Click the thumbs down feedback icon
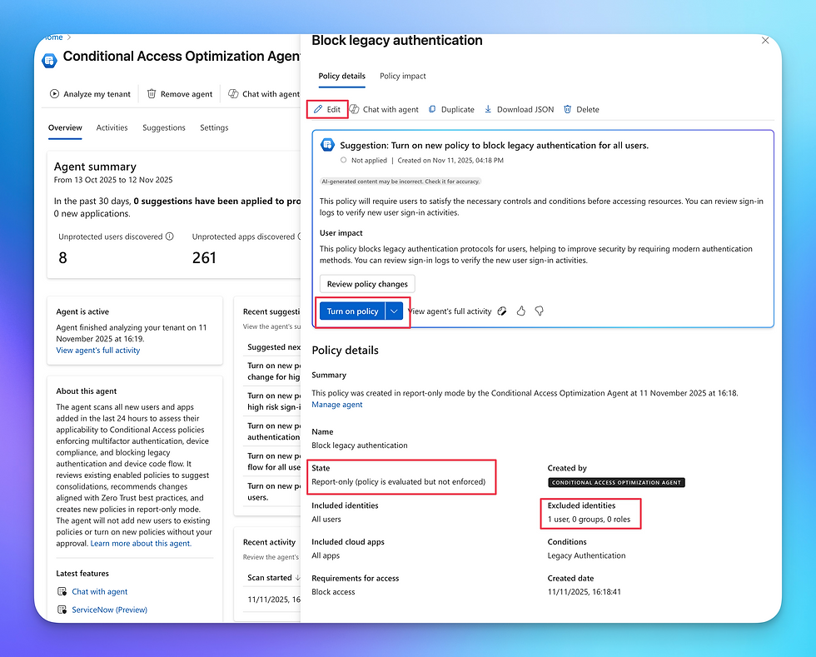This screenshot has height=657, width=816. coord(540,311)
